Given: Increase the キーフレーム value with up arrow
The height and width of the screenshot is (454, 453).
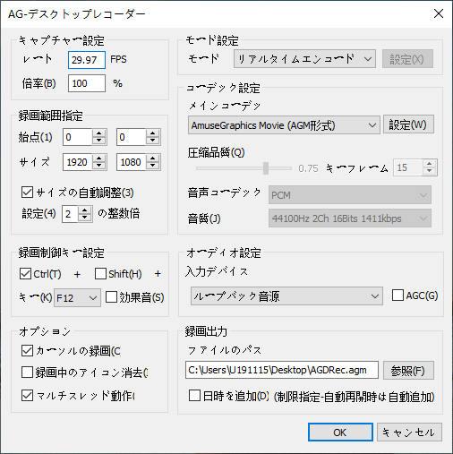Looking at the screenshot, I should [429, 164].
